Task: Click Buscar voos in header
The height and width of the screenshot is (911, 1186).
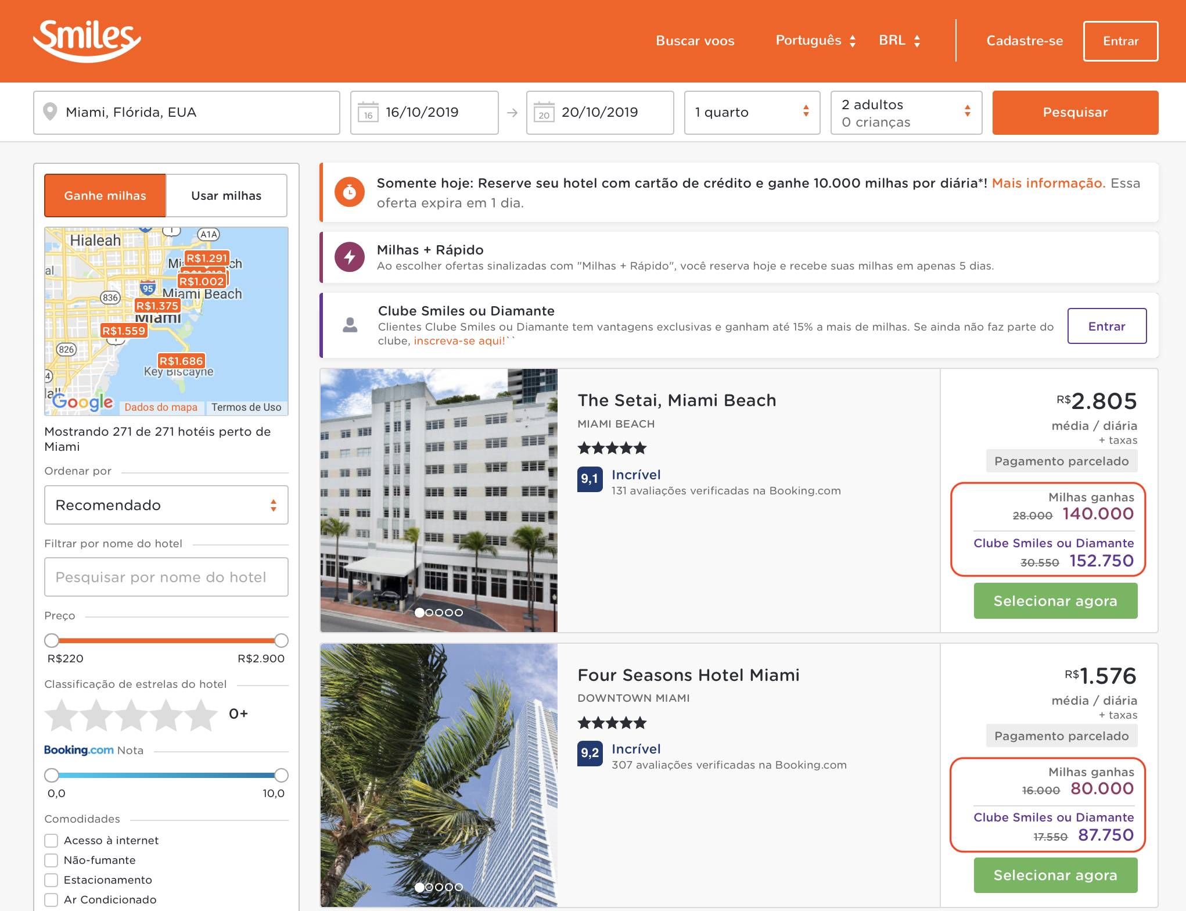Action: click(695, 41)
